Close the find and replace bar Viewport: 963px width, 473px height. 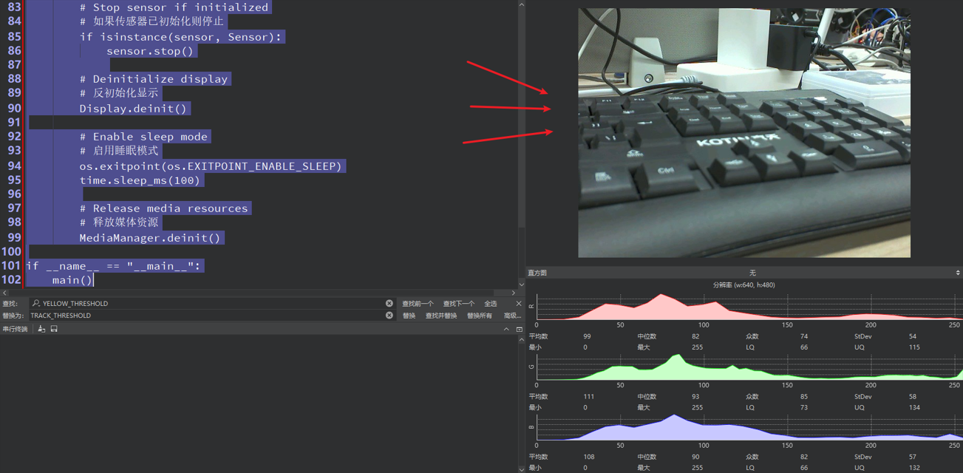coord(518,304)
